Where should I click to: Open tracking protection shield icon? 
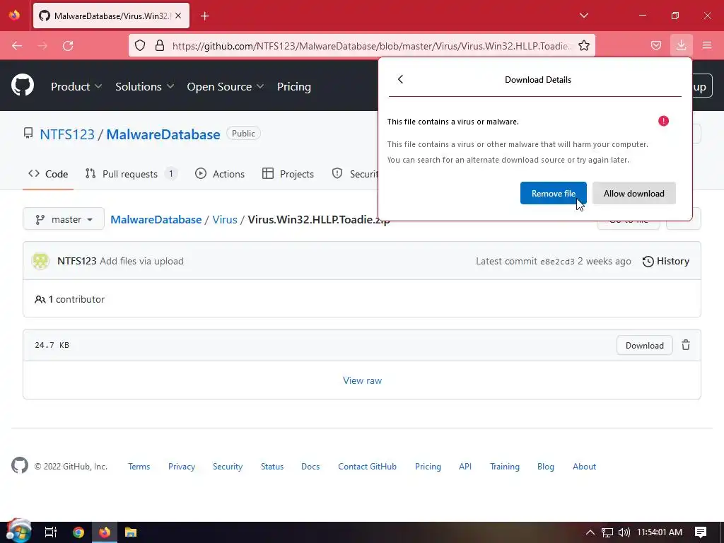(x=140, y=45)
